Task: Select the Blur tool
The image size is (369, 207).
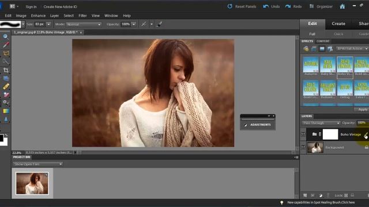Action: click(6, 120)
